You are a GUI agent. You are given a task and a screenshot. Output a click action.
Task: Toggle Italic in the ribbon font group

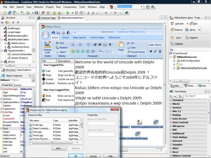click(155, 51)
